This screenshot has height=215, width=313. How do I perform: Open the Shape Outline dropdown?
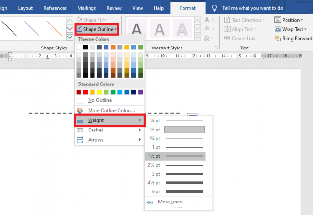pos(96,29)
